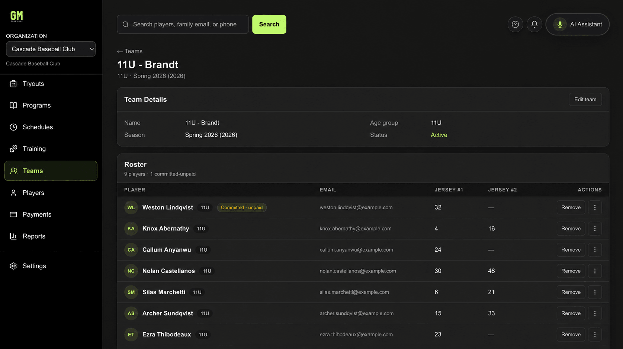This screenshot has width=623, height=349.
Task: Click the GM logo in sidebar
Action: click(16, 16)
